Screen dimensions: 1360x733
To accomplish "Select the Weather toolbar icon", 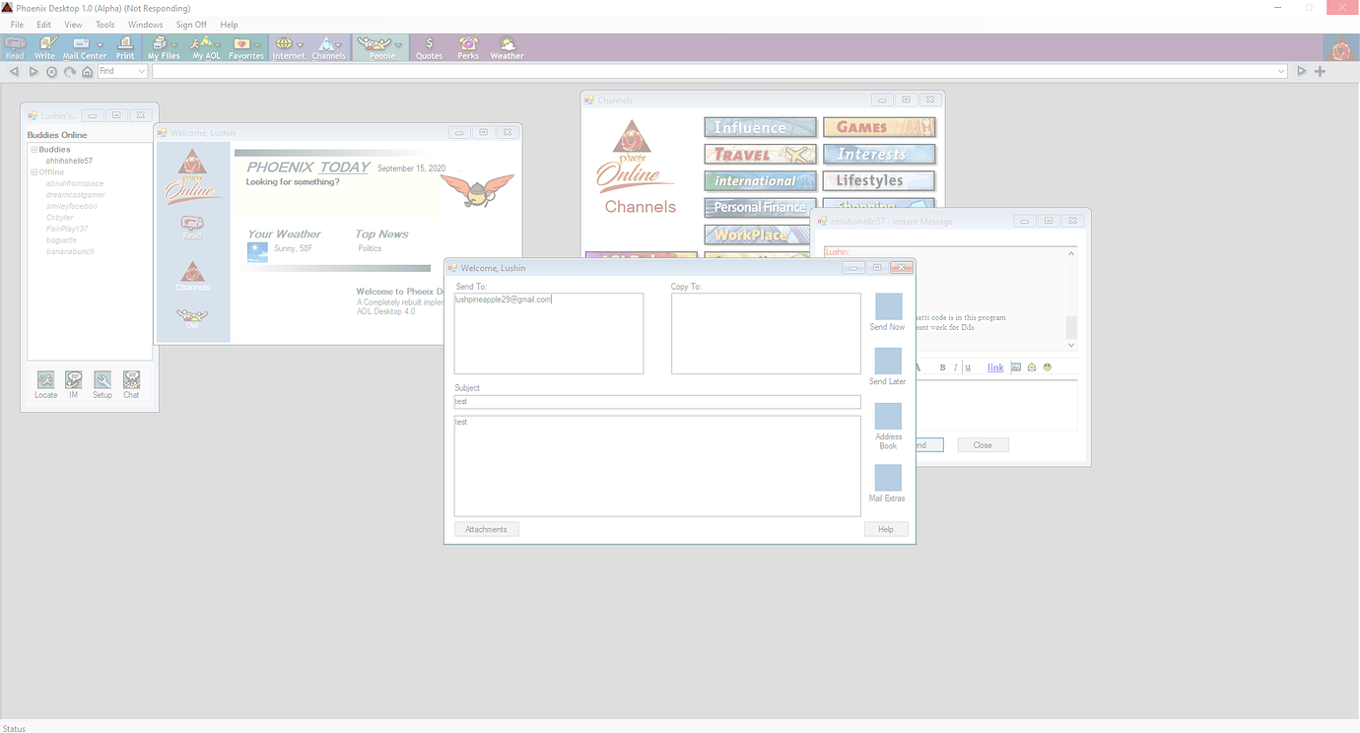I will click(506, 46).
